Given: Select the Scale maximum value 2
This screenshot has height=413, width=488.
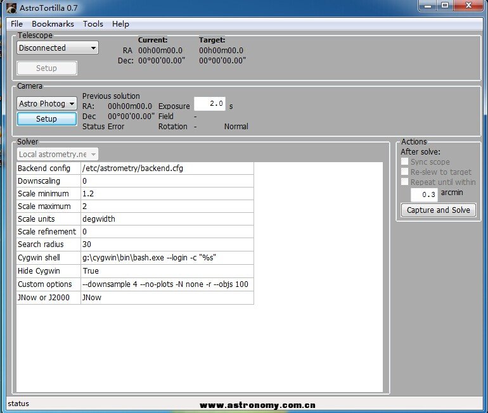Looking at the screenshot, I should click(x=167, y=206).
